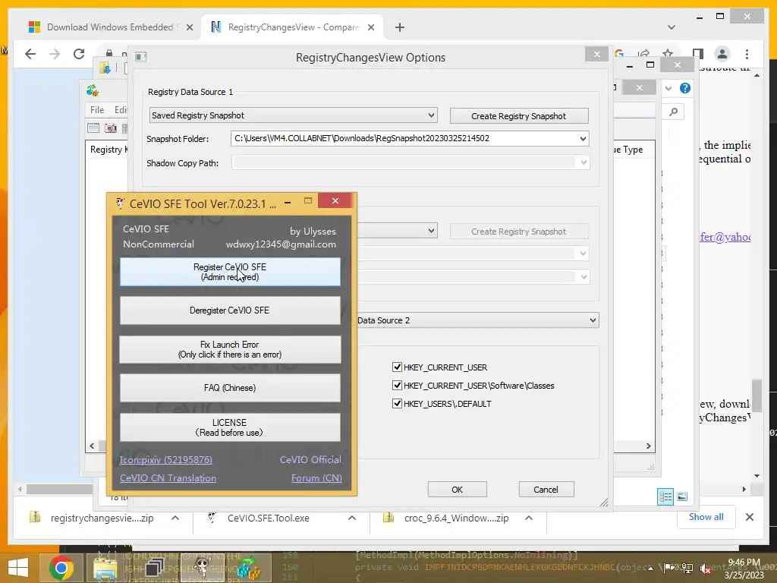Go forward in Chrome
Screen dimensions: 777x583
[x=55, y=54]
